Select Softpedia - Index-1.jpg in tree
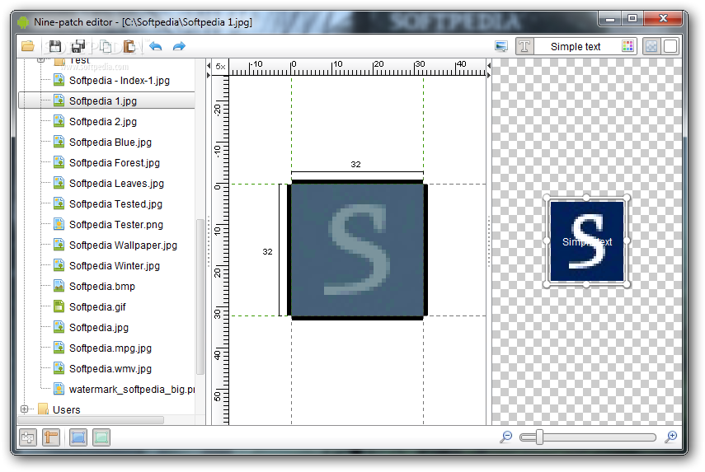Screen dimensions: 705x472 (x=119, y=81)
